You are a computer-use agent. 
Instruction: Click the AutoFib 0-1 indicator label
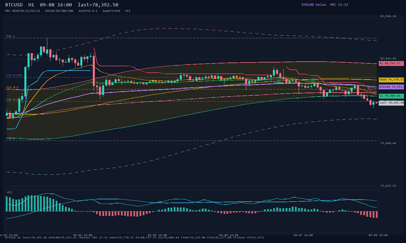88,11
